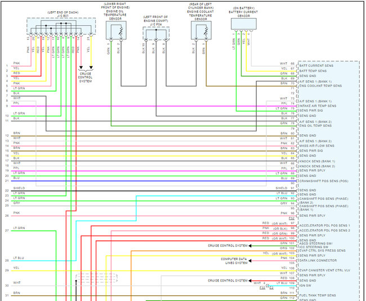Select 'RED' label on left wire 3

tap(16, 73)
